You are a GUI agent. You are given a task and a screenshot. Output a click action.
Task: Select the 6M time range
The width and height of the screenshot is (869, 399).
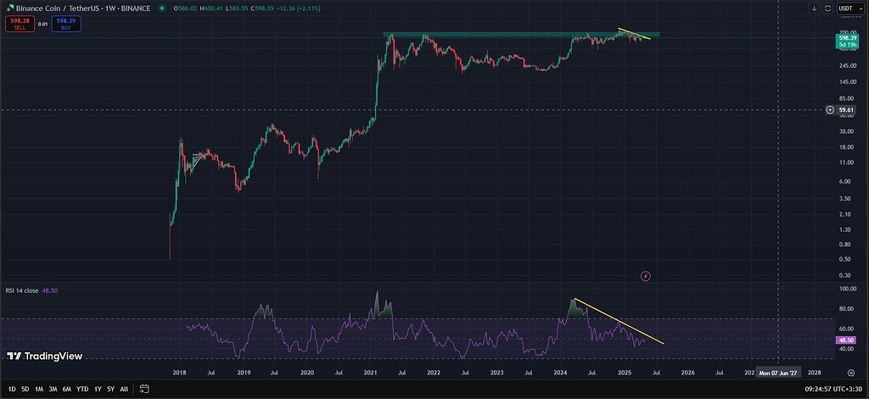tap(66, 389)
